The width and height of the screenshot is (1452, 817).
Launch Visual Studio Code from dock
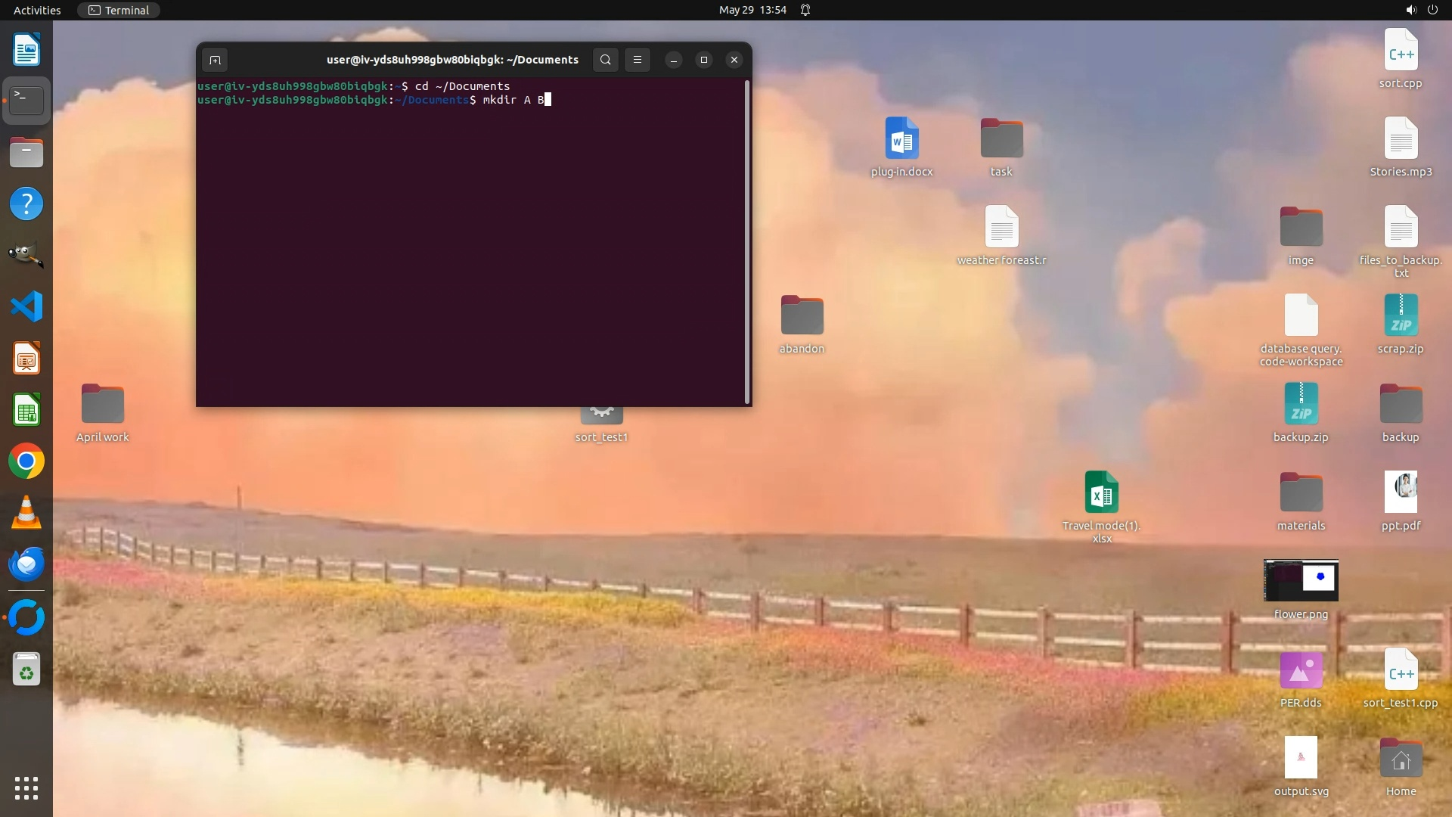point(26,306)
